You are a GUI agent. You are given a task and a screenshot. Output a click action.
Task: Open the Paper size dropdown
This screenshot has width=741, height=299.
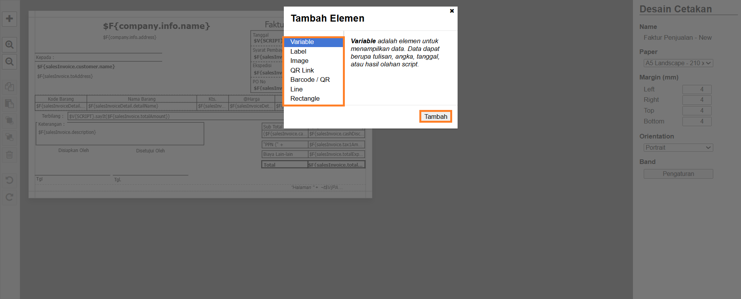(678, 63)
